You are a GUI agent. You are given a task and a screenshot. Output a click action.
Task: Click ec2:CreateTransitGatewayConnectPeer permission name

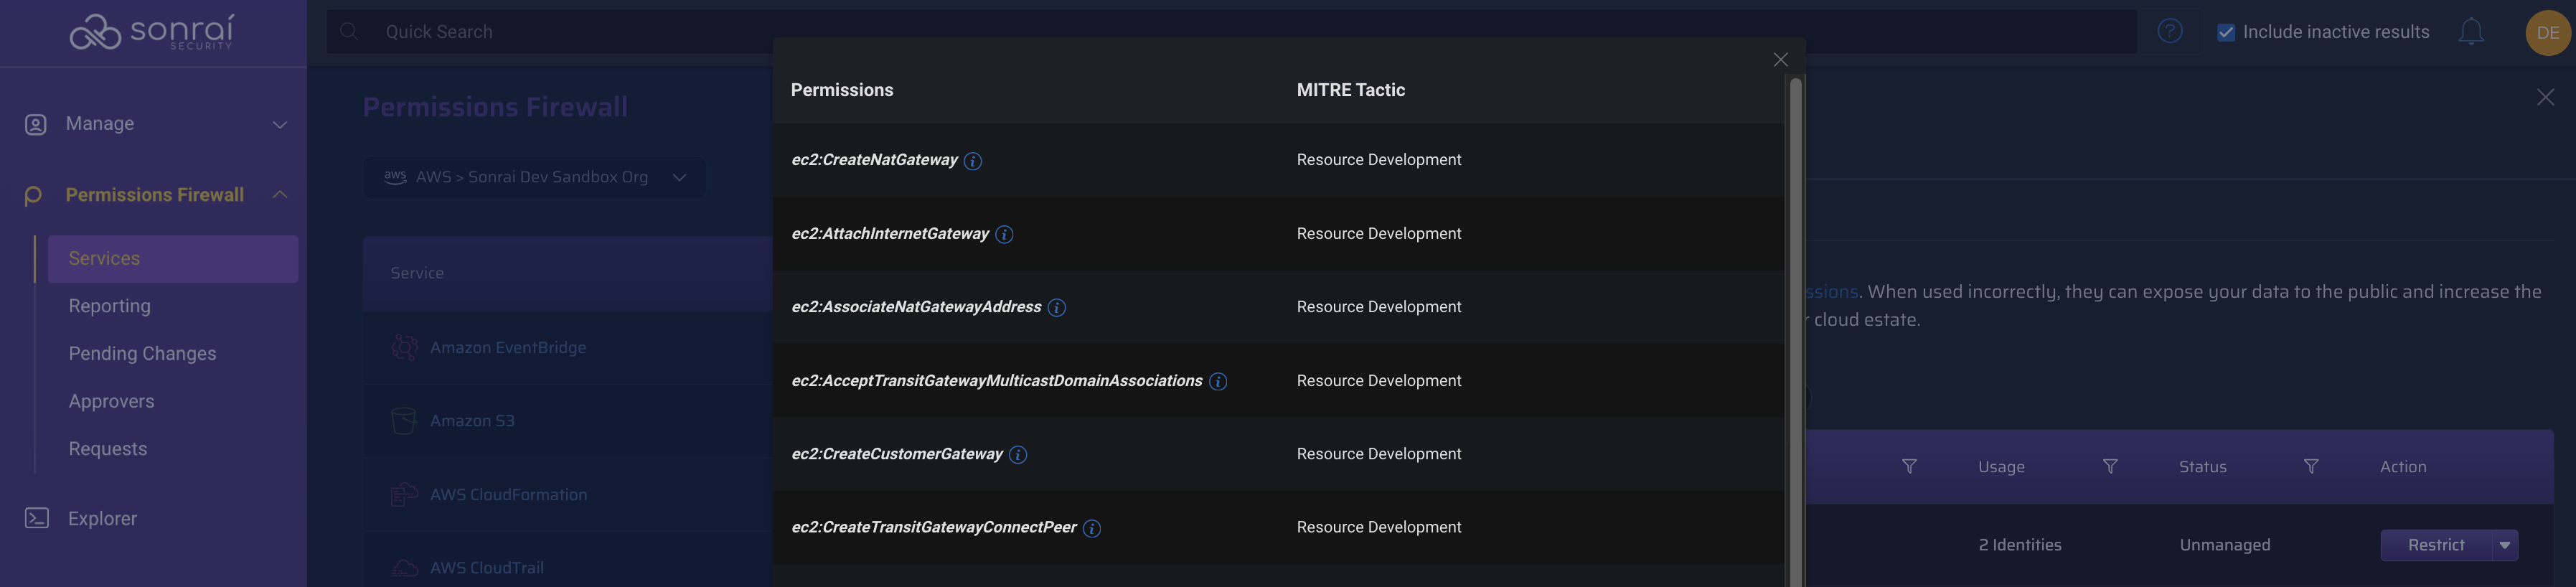[x=934, y=527]
